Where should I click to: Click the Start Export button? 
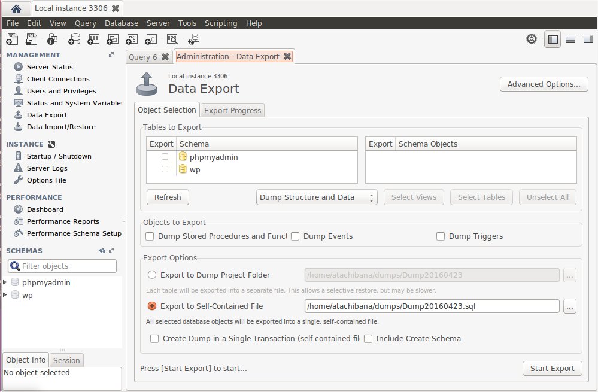(x=552, y=369)
